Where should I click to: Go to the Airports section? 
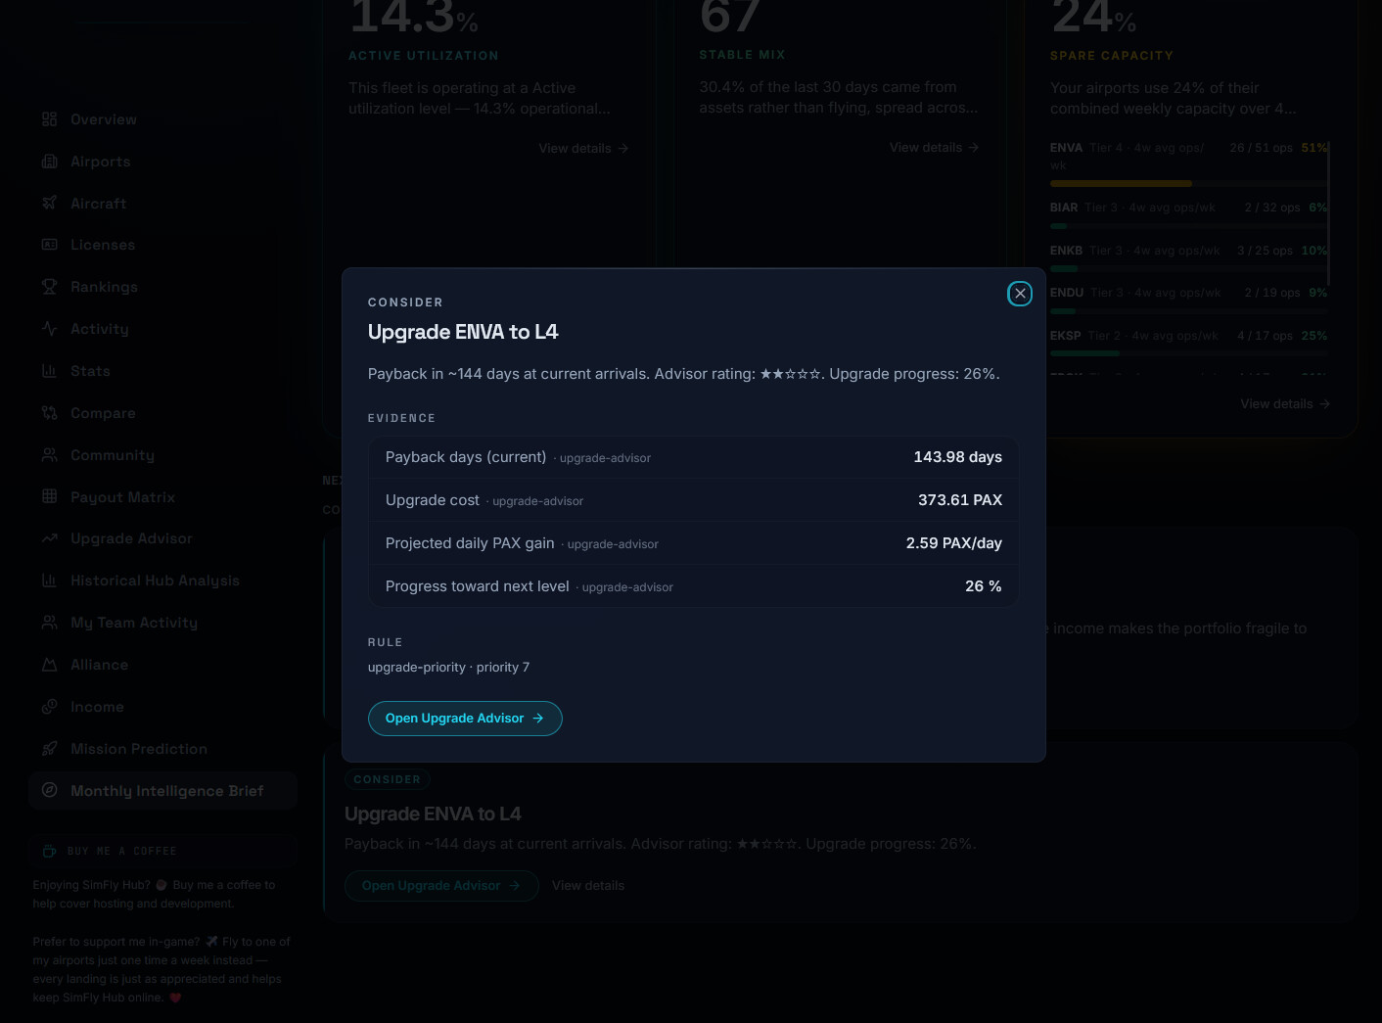click(162, 162)
